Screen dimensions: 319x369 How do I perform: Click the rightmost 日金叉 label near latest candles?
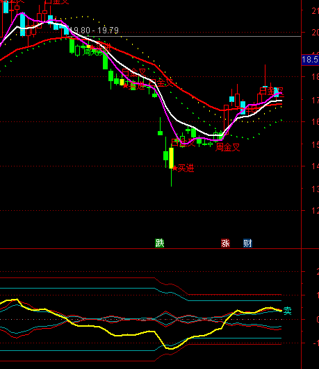click(271, 91)
